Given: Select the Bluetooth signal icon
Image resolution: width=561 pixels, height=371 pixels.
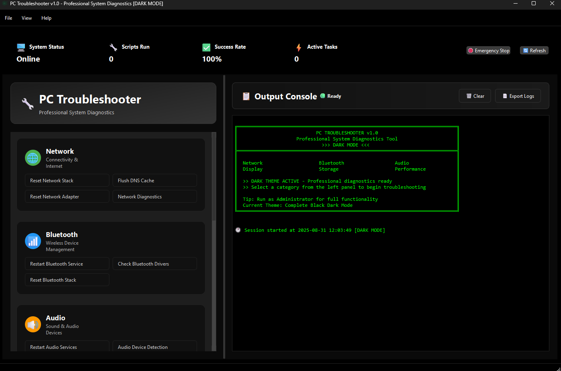Looking at the screenshot, I should (x=33, y=241).
